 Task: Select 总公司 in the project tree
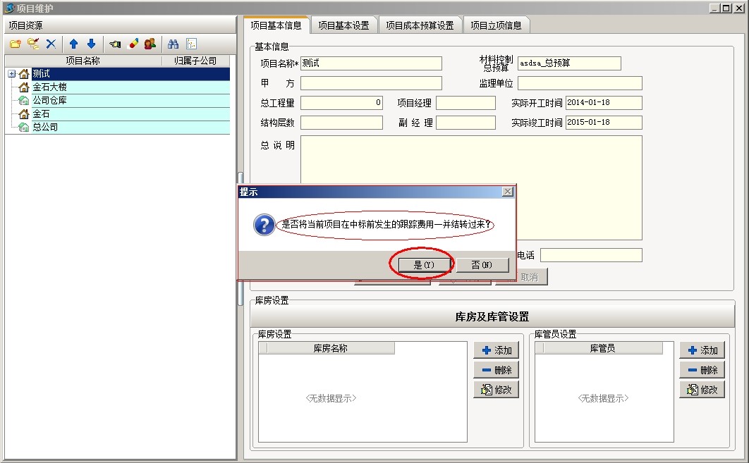(x=45, y=128)
